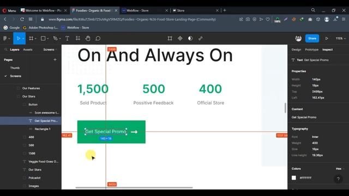Open the Move tool dropdown arrow

pyautogui.click(x=23, y=39)
